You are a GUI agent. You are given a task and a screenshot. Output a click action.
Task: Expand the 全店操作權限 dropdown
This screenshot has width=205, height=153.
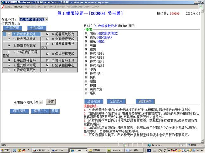tap(41, 102)
